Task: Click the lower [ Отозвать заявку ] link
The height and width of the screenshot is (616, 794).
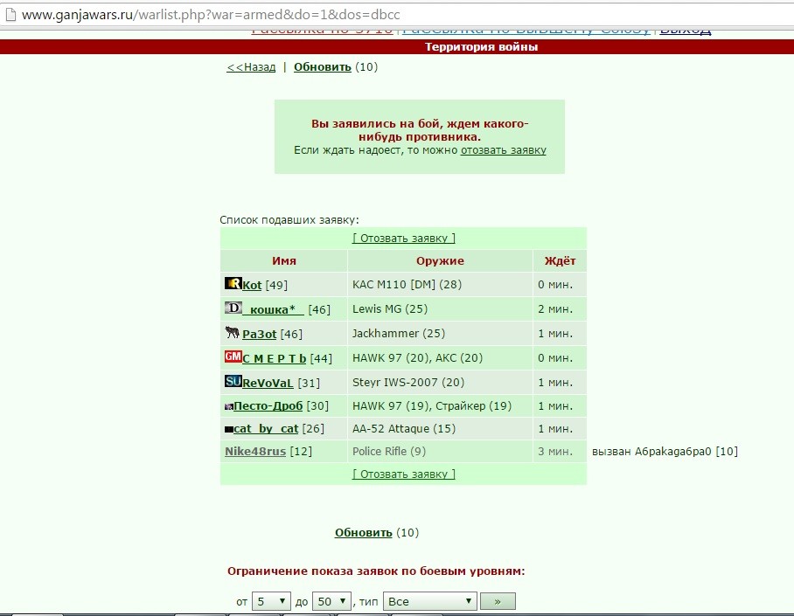Action: (404, 474)
